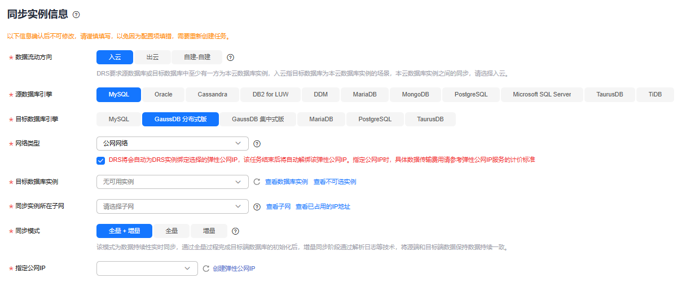Show help for 数据流动方向 options
This screenshot has height=282, width=695.
click(230, 58)
